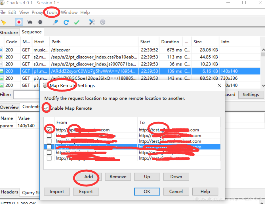Click the Remove mapping button

[118, 177]
